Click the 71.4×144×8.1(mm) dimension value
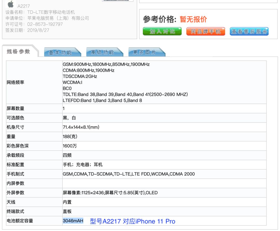 81,127
